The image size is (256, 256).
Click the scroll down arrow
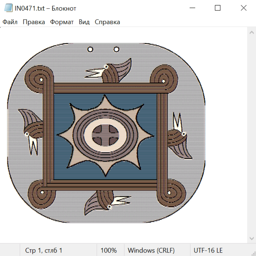click(x=251, y=238)
